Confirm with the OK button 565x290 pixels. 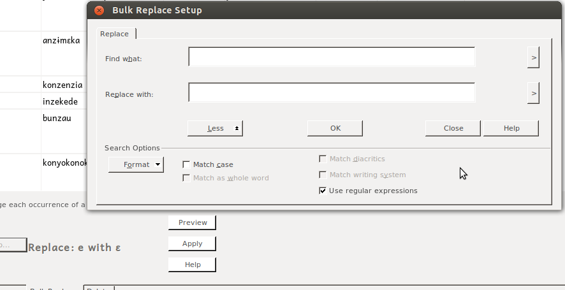(335, 129)
